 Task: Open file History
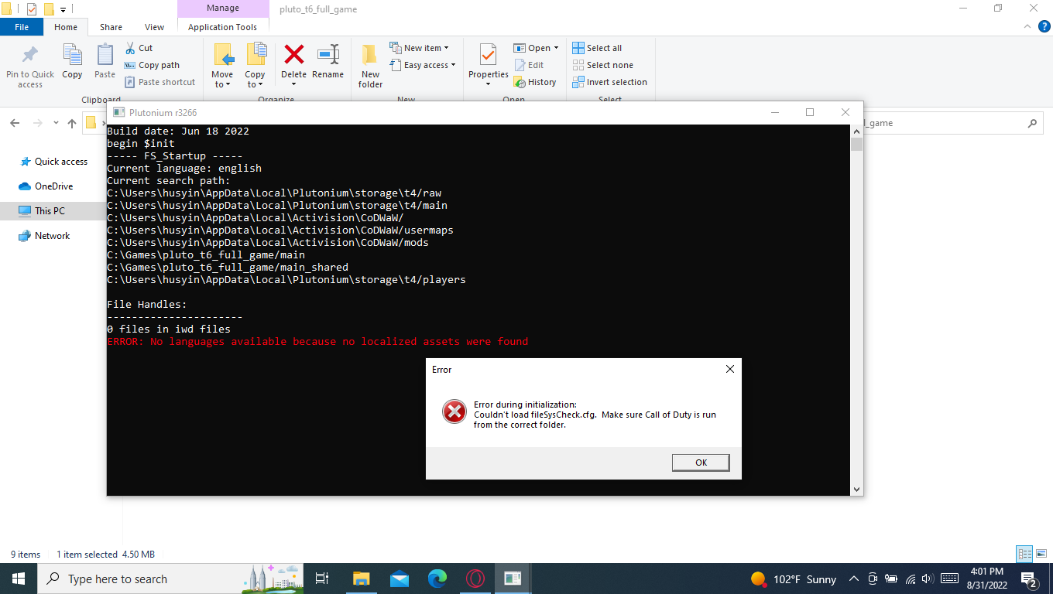[535, 82]
